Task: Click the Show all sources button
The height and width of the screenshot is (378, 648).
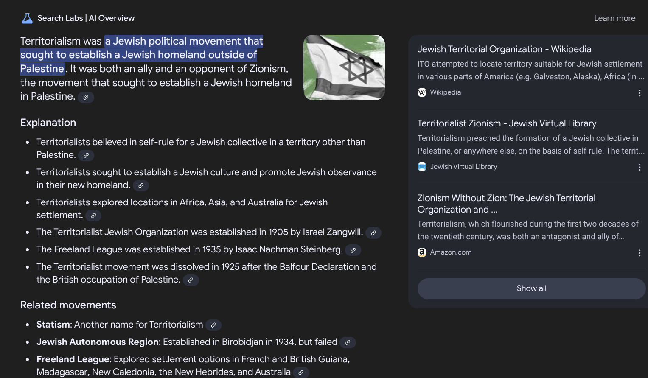Action: pyautogui.click(x=531, y=288)
